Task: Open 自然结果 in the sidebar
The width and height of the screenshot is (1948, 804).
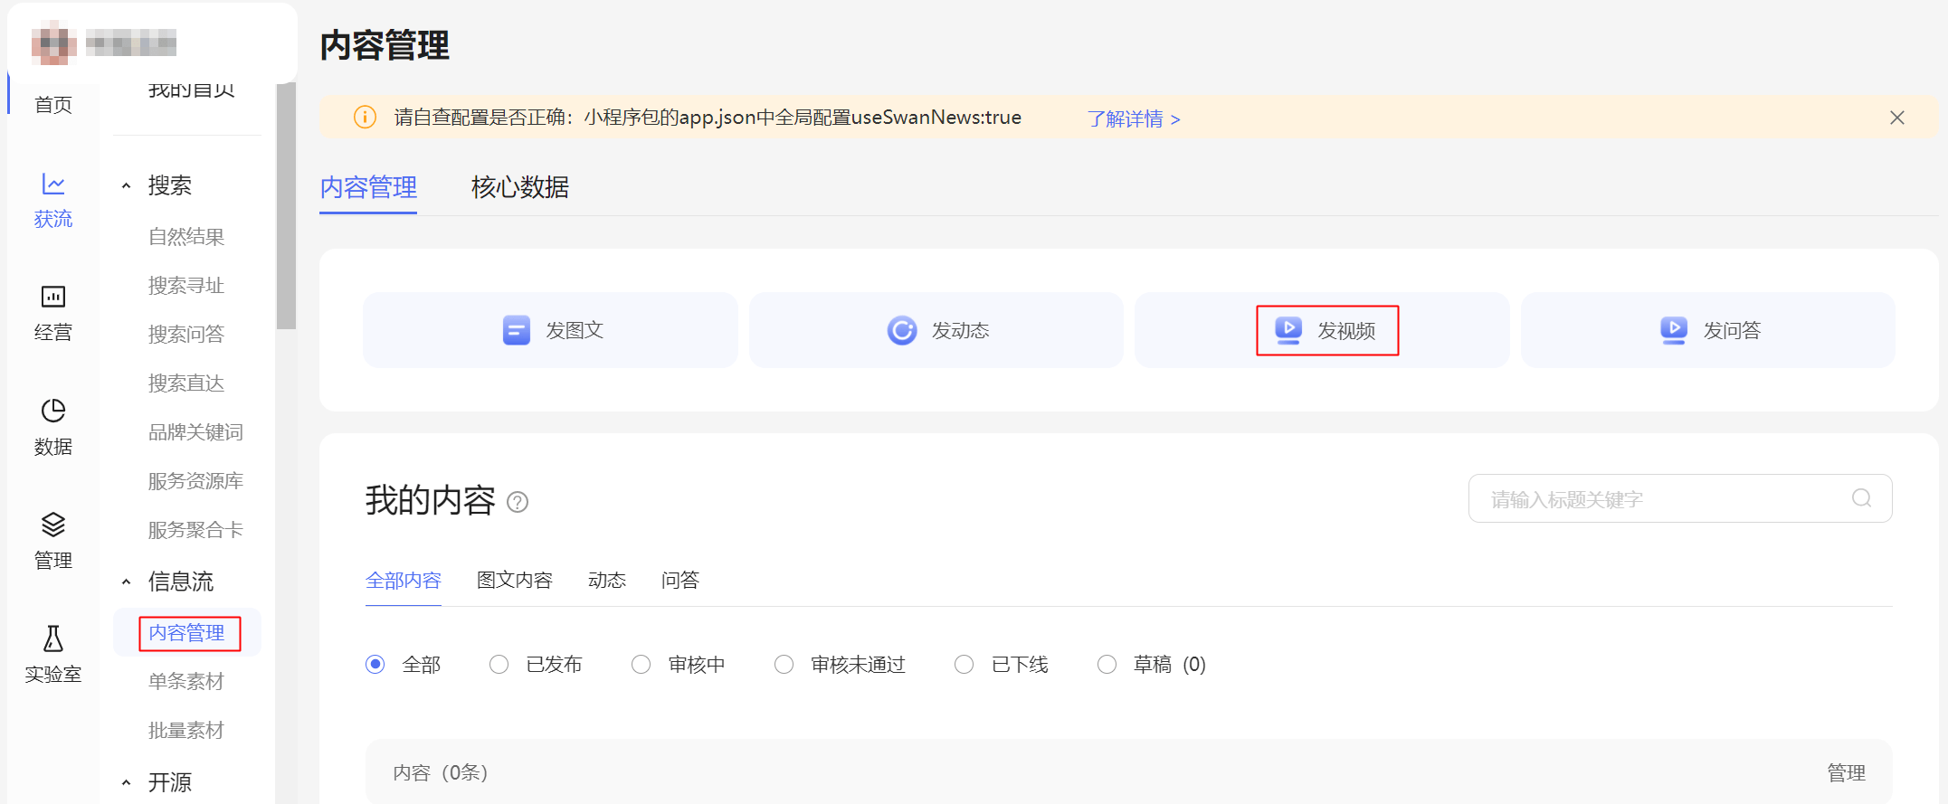Action: [186, 237]
